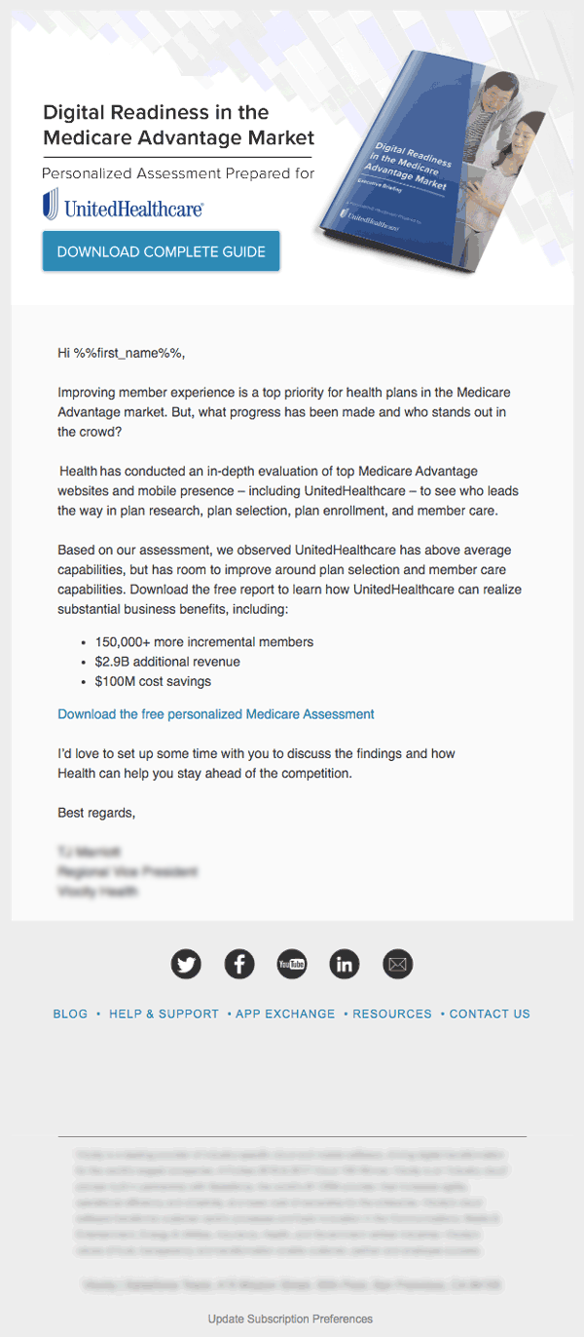584x1337 pixels.
Task: Click the Digital Readiness header title
Action: 178,124
